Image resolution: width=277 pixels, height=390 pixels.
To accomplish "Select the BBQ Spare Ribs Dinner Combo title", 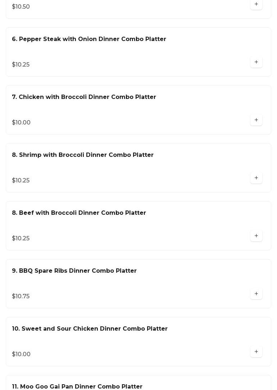I will click(x=74, y=271).
